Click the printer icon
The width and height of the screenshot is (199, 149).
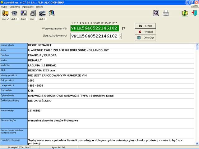point(166,13)
